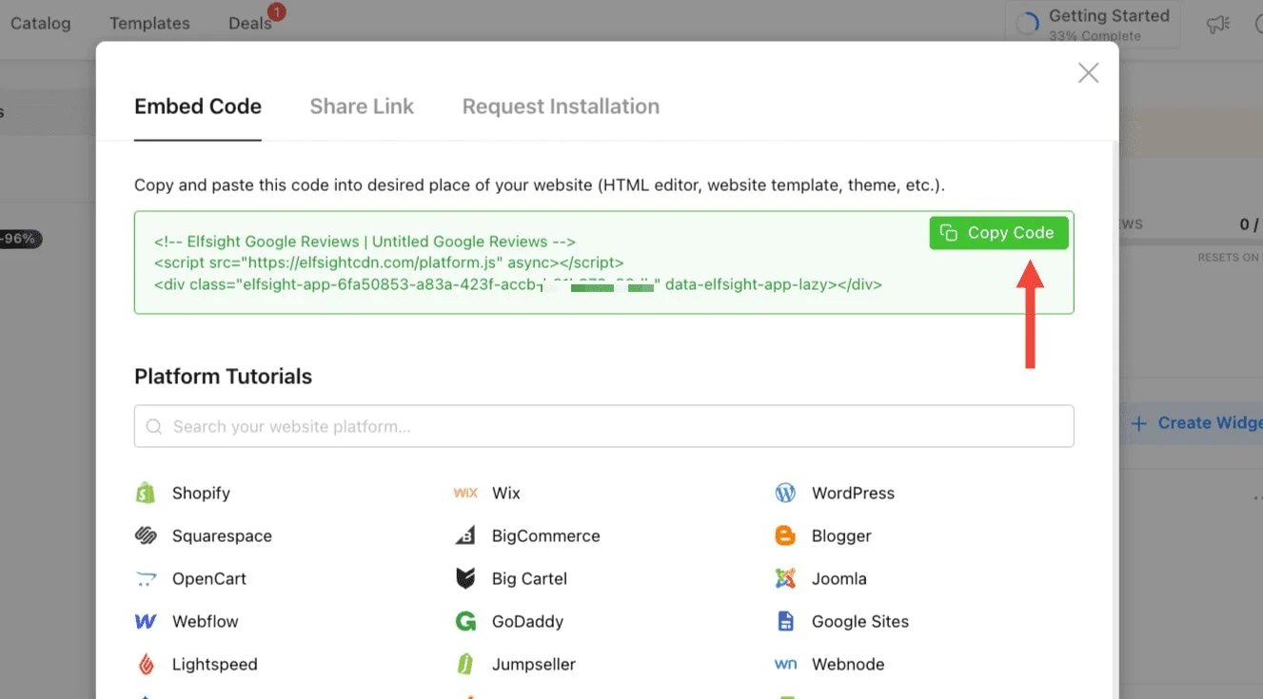Click the Google Sites logo icon
Viewport: 1263px width, 699px height.
pyautogui.click(x=785, y=622)
